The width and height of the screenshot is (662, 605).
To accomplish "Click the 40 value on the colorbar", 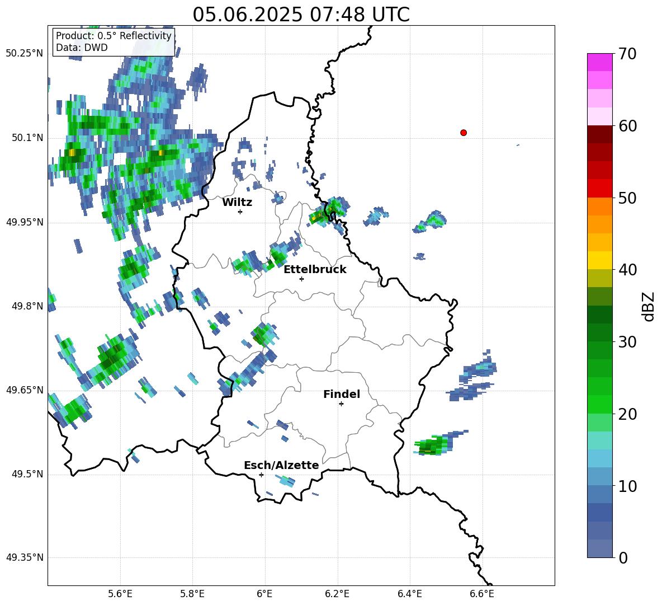I will point(627,270).
